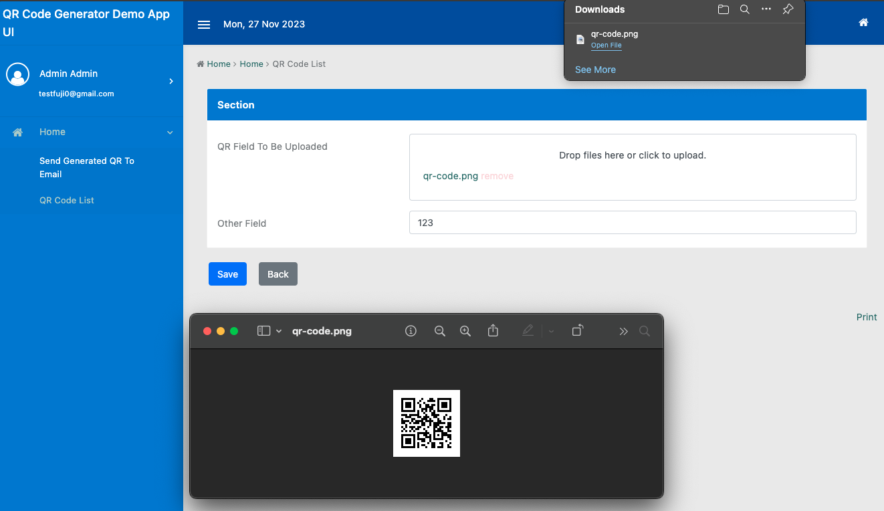Click the QR code image in Preview
Screen dimensions: 884x511
[x=427, y=423]
